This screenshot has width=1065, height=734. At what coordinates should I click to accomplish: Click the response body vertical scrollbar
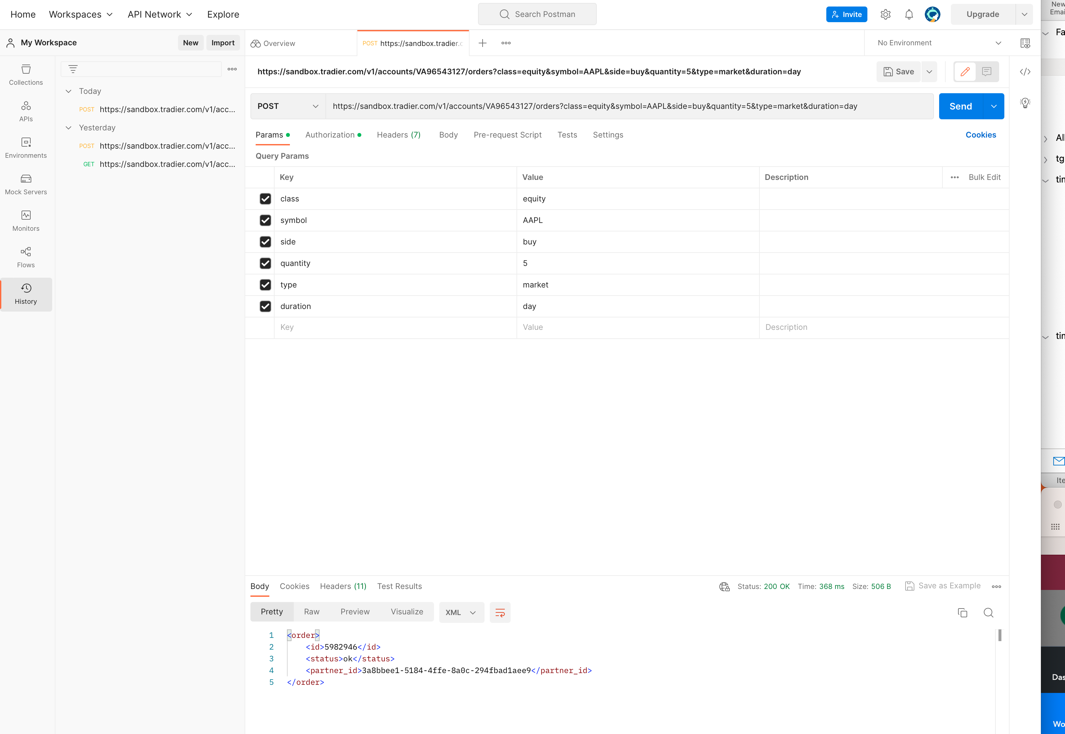pyautogui.click(x=1000, y=635)
